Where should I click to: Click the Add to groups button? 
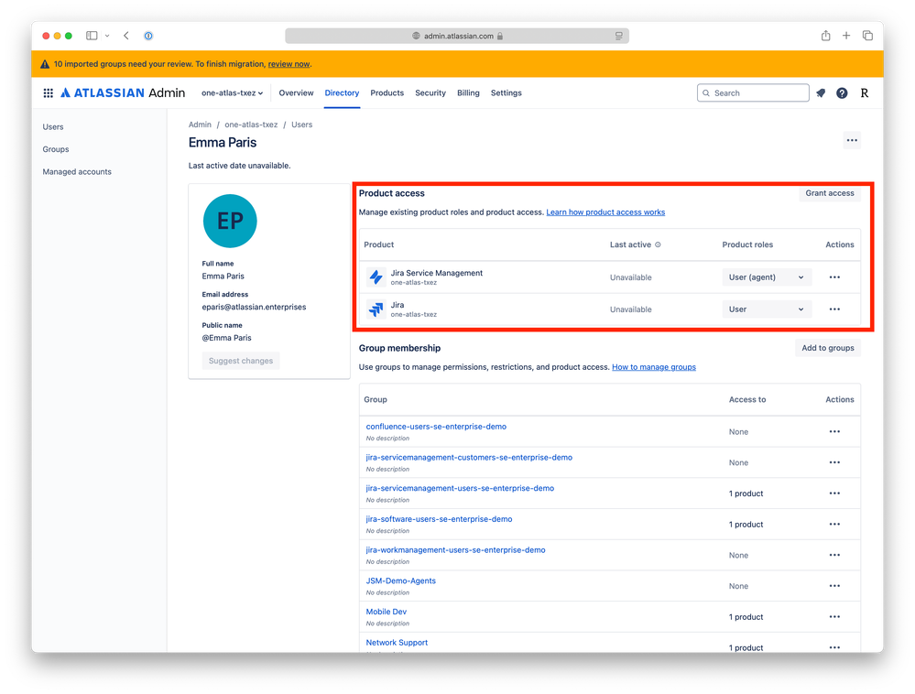click(827, 348)
